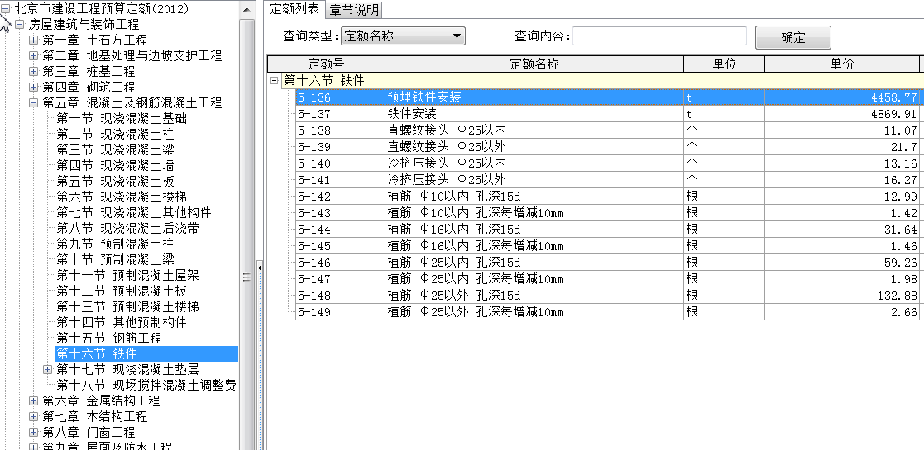Image resolution: width=924 pixels, height=450 pixels.
Task: Expand 第四章 砌筑工程 chapter
Action: pos(34,87)
